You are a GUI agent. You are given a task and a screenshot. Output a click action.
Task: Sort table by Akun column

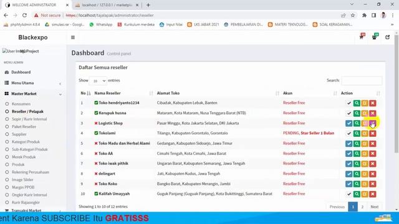(x=310, y=93)
